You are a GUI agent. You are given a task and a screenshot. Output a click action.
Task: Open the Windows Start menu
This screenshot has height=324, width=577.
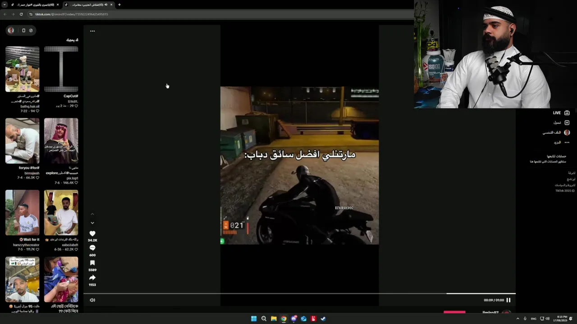pyautogui.click(x=254, y=319)
